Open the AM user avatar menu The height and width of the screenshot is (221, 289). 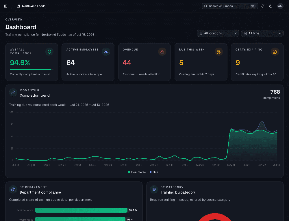[x=280, y=6]
